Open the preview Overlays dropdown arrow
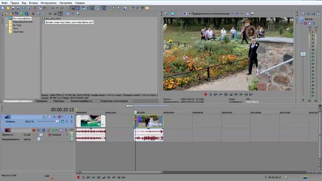Viewport: 322px width, 181px height. click(x=242, y=14)
